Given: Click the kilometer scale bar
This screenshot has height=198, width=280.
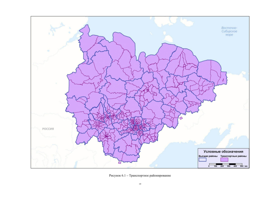Looking at the screenshot, I should 225,163.
